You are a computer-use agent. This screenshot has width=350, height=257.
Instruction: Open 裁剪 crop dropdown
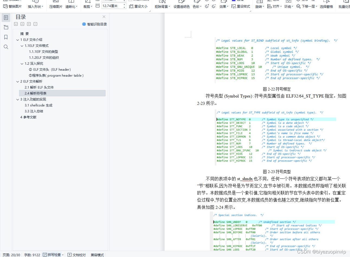pos(88,6)
